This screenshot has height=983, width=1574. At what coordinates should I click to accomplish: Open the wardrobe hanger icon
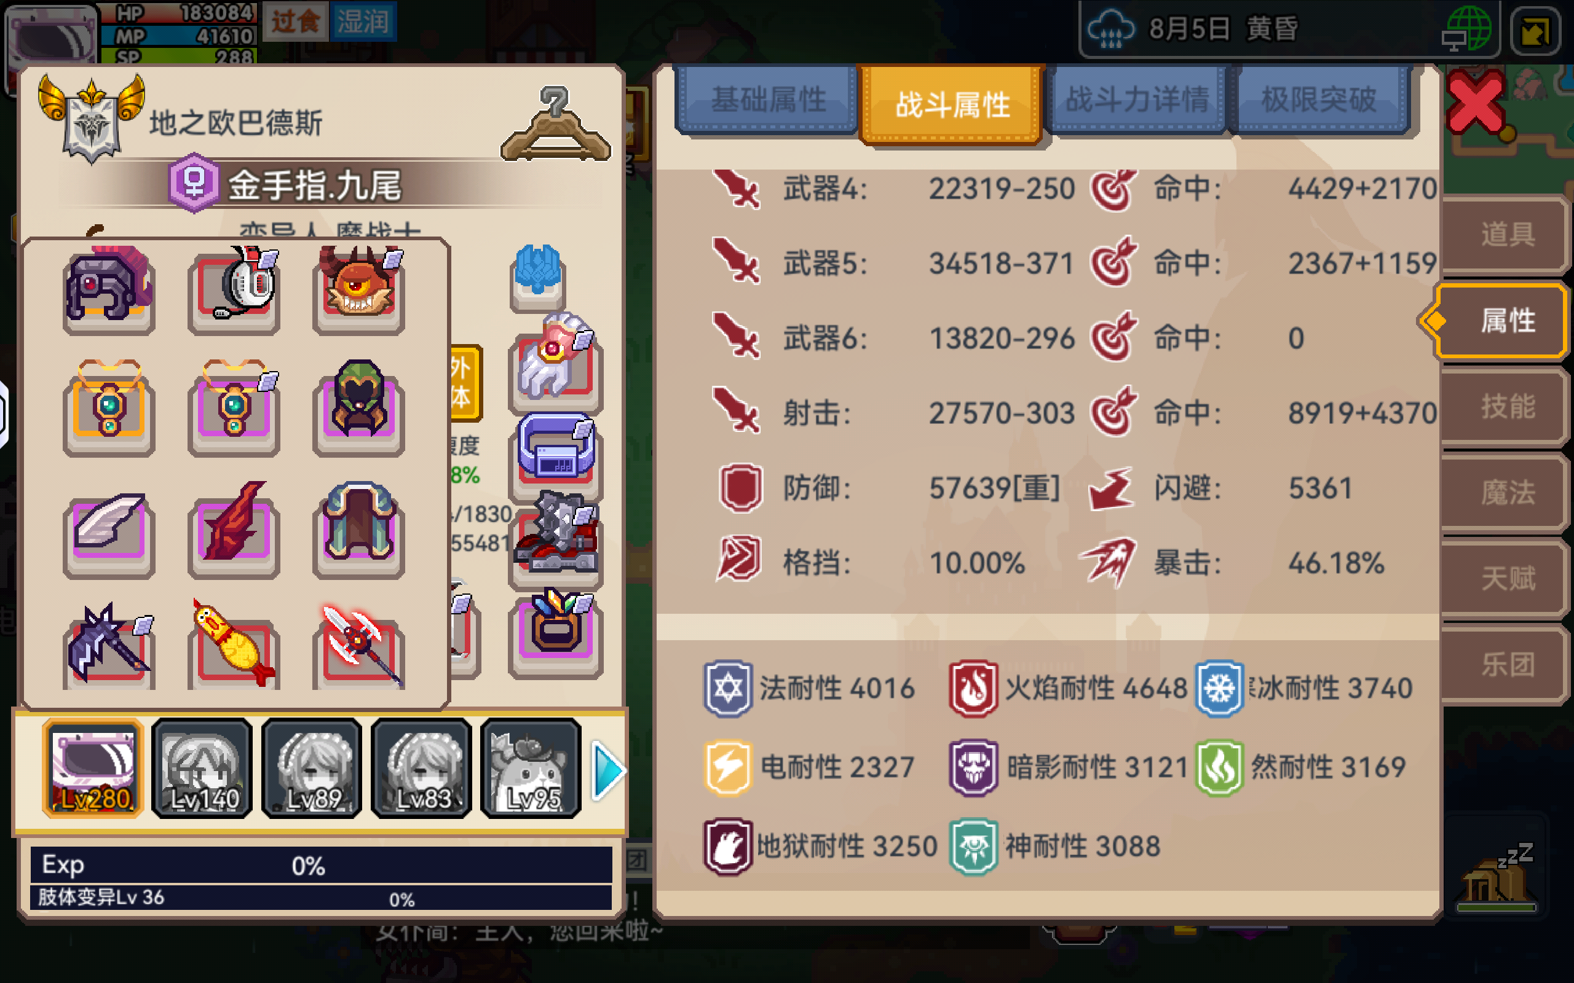point(555,125)
